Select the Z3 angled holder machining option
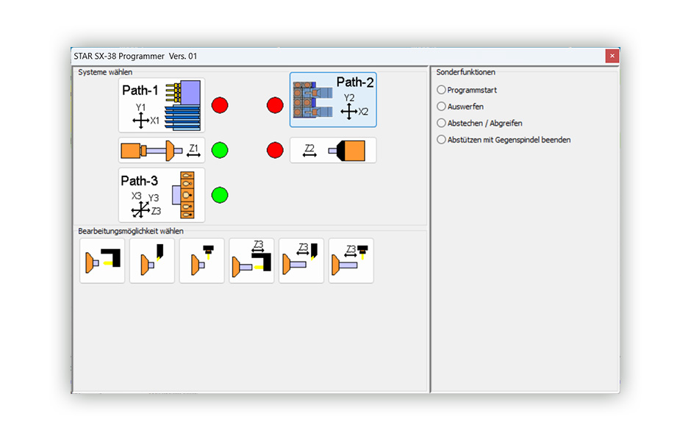691x441 pixels. tap(251, 260)
